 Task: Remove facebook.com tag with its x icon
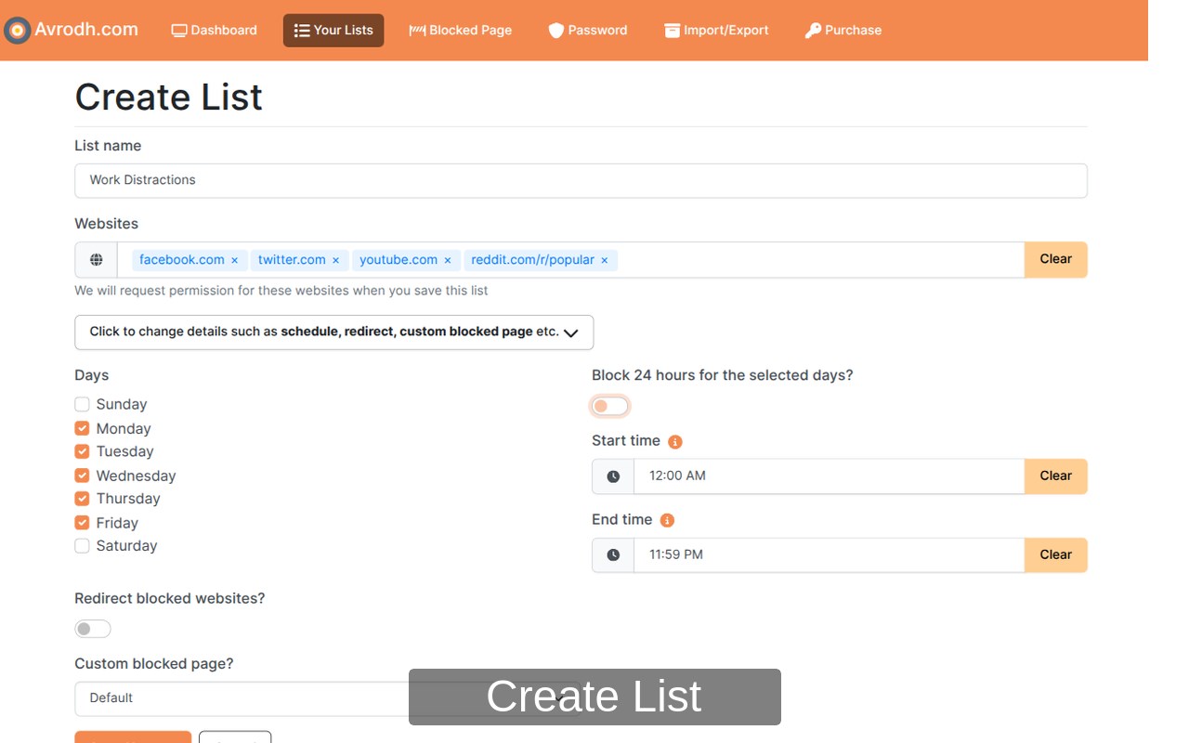tap(235, 261)
